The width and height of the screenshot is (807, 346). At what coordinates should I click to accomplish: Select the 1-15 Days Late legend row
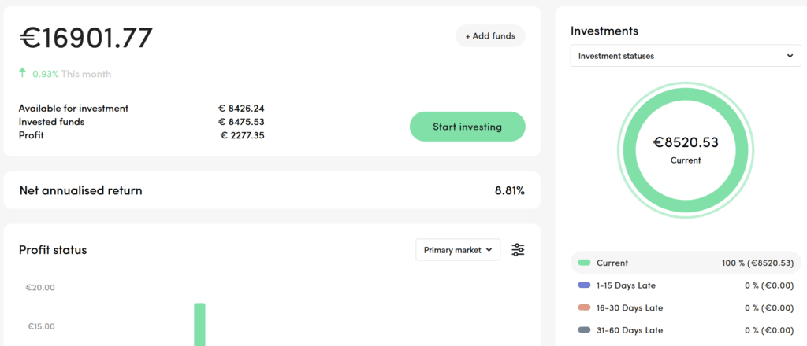(686, 285)
